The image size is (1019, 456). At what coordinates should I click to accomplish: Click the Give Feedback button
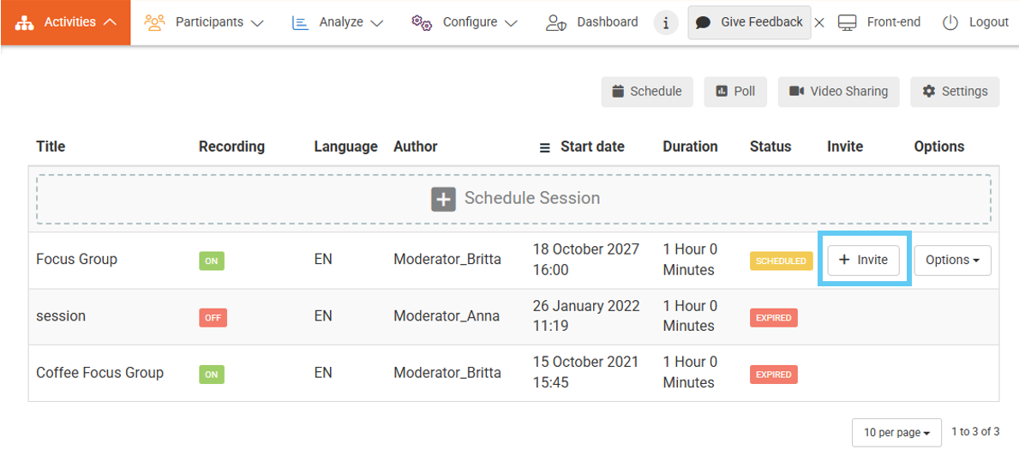749,22
